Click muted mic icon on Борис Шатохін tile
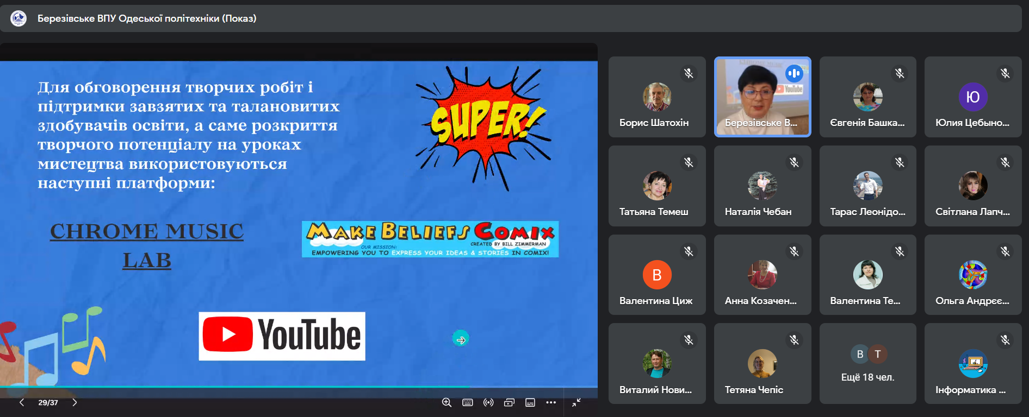Image resolution: width=1029 pixels, height=417 pixels. [689, 73]
